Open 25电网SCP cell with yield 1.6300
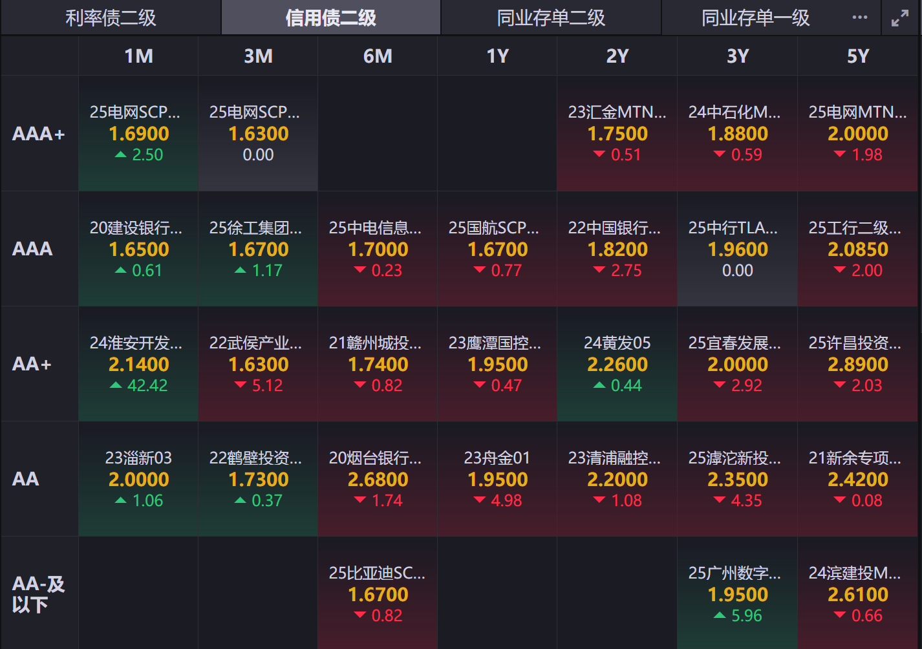The width and height of the screenshot is (922, 649). [x=258, y=134]
